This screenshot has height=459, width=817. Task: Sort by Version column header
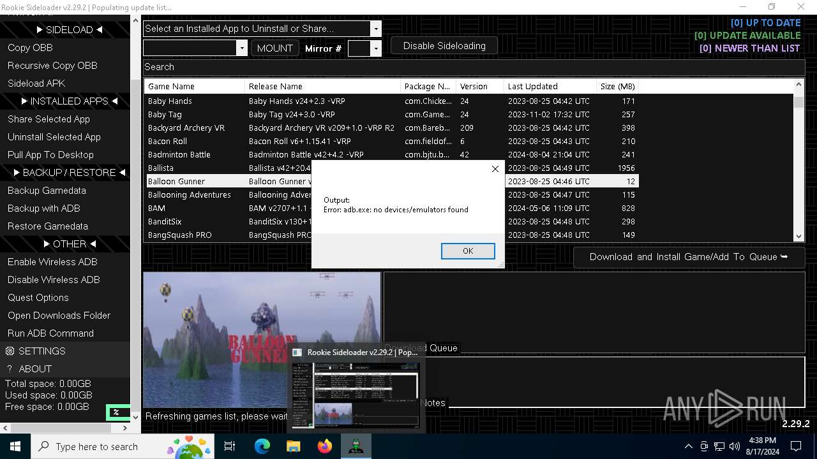[480, 86]
